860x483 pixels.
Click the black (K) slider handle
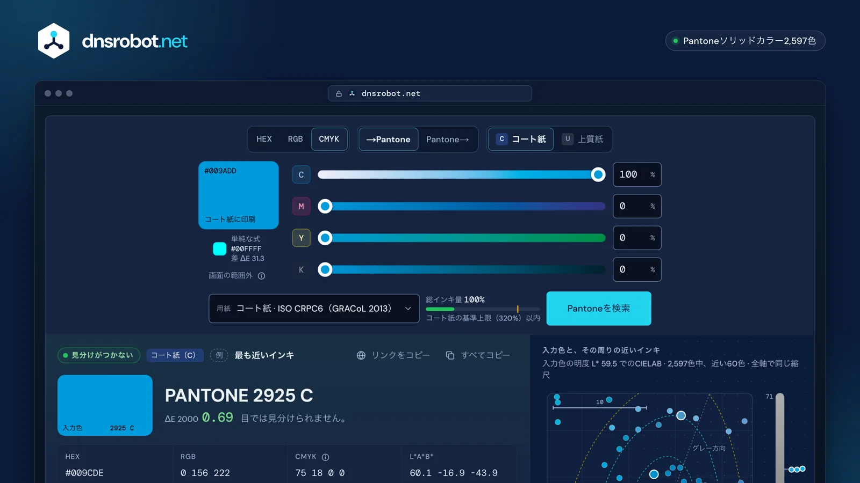pyautogui.click(x=325, y=269)
